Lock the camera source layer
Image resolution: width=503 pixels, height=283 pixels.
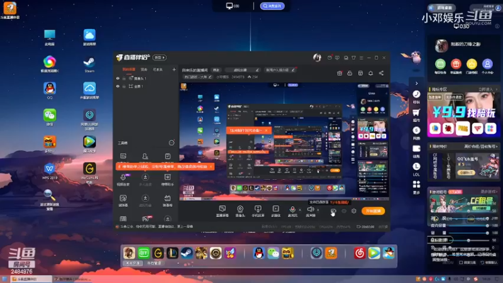click(x=124, y=78)
